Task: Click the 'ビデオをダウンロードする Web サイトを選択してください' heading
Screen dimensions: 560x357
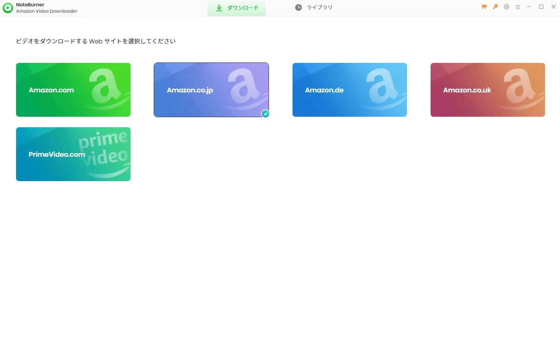Action: (x=96, y=41)
